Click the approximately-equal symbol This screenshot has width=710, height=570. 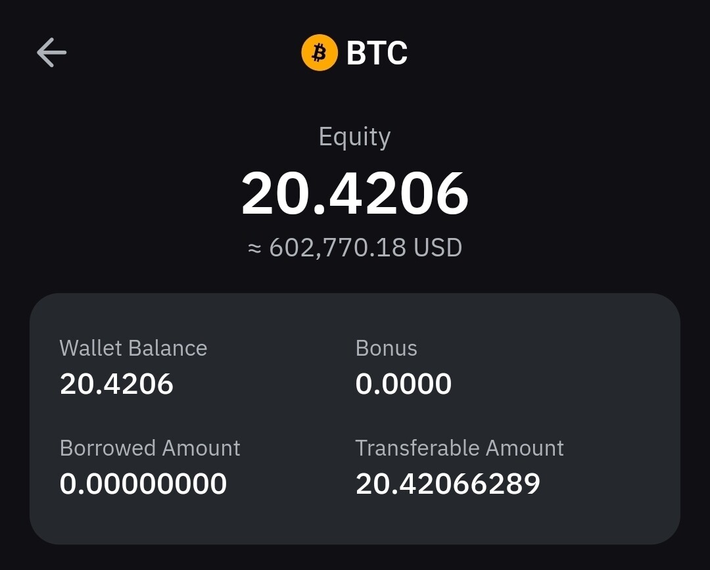pos(254,249)
